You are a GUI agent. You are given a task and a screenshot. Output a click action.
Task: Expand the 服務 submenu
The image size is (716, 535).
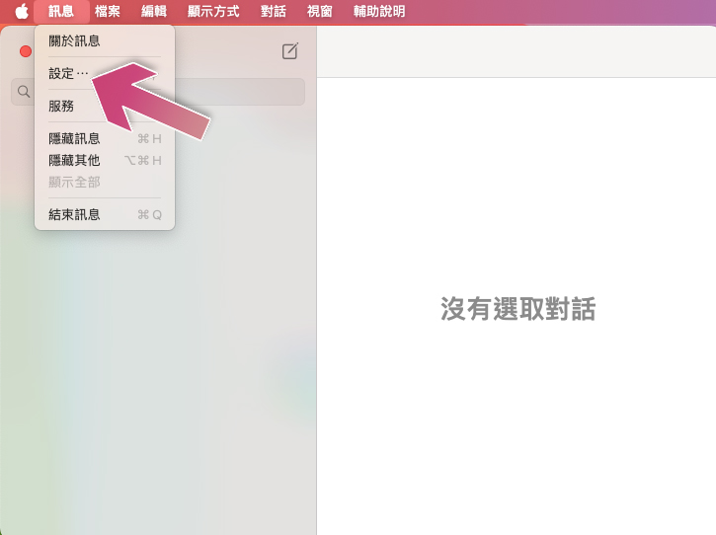click(61, 106)
